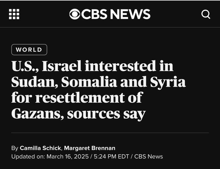Click the headline line 'Sudan, Somalia and Syria'
220x169 pixels.
coord(99,82)
